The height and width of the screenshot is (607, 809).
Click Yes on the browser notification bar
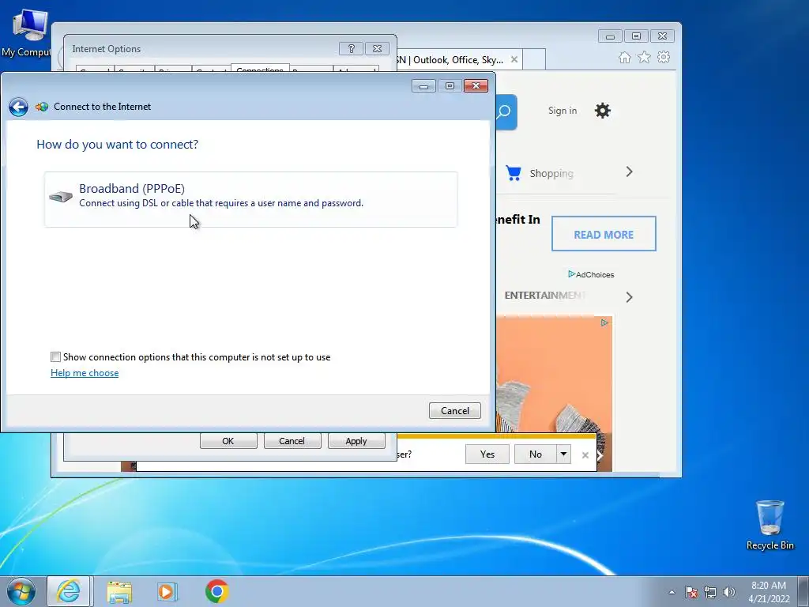[487, 454]
